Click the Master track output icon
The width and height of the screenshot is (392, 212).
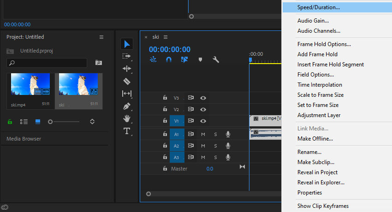click(x=242, y=167)
